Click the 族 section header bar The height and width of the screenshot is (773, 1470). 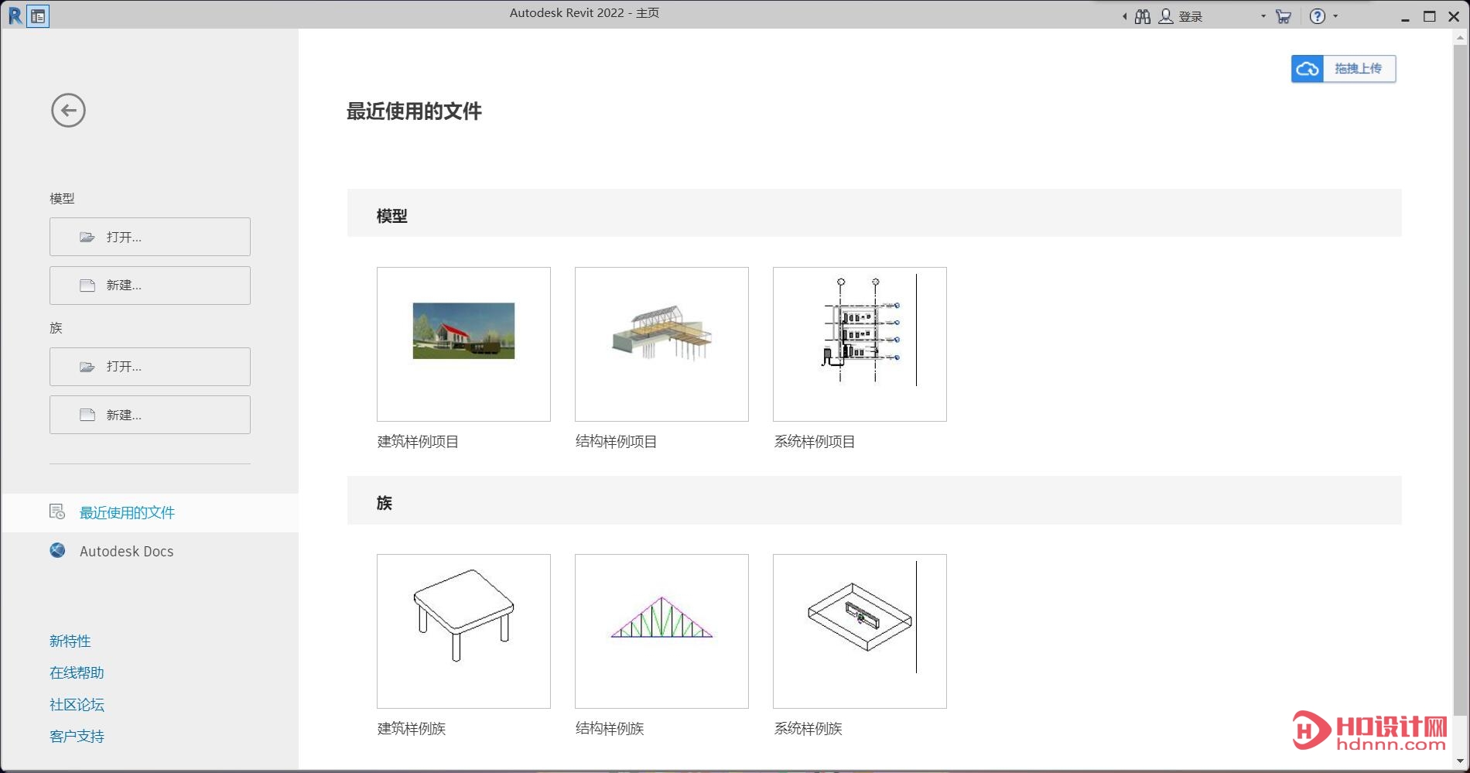pos(874,500)
